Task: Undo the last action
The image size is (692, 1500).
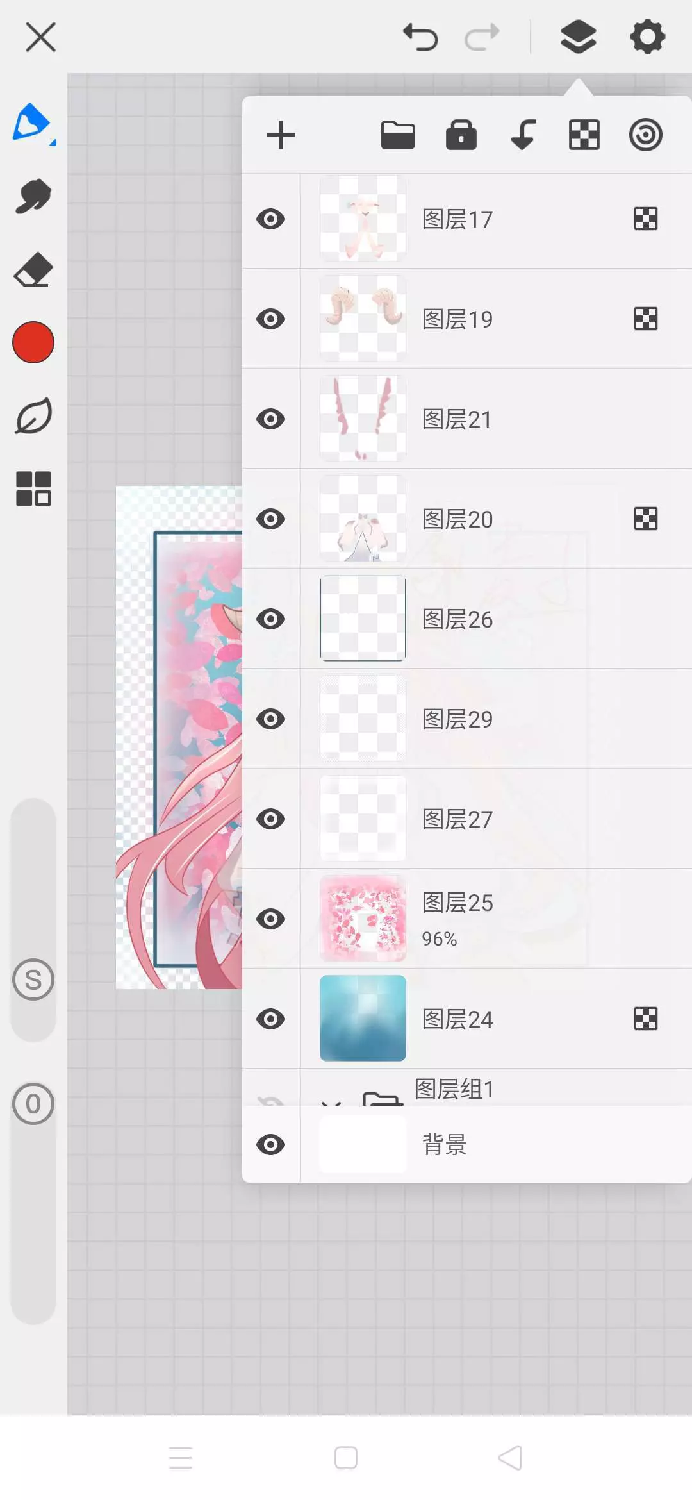Action: 420,37
